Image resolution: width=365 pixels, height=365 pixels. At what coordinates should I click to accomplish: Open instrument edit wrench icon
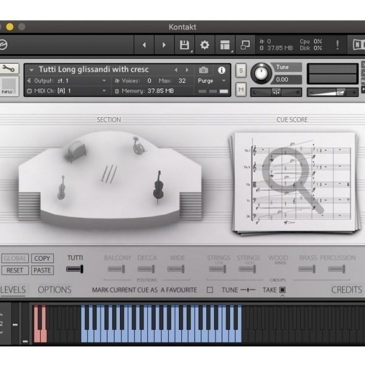(9, 69)
